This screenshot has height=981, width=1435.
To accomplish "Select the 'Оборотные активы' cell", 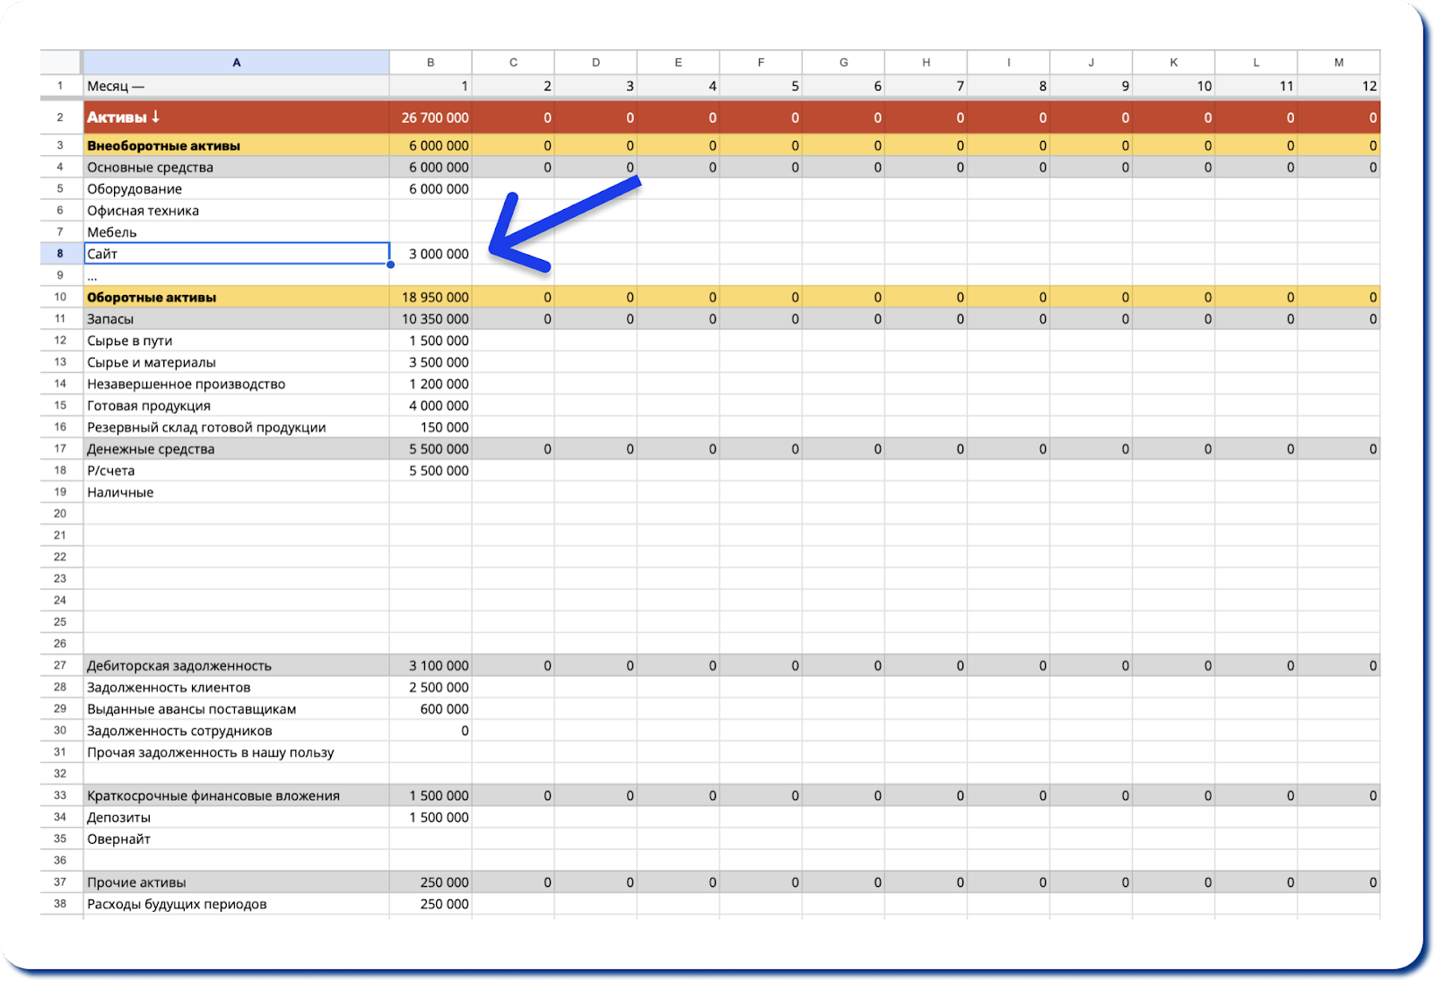I will 237,297.
